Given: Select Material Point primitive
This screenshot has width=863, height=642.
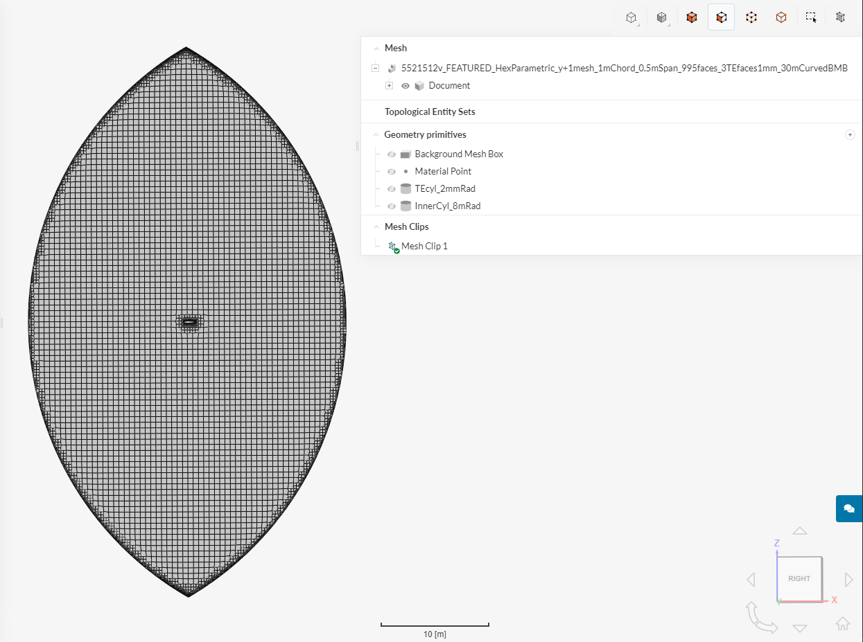Looking at the screenshot, I should (443, 172).
